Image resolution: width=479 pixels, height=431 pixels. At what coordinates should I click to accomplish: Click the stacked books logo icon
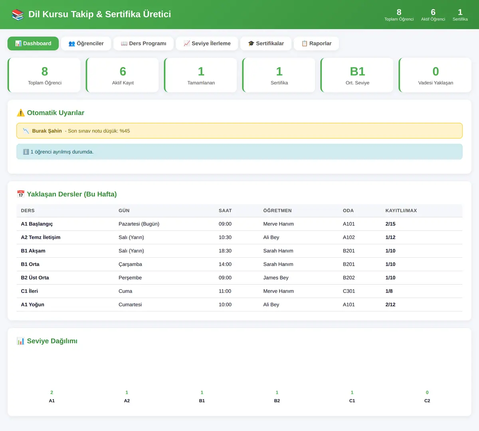click(x=18, y=14)
